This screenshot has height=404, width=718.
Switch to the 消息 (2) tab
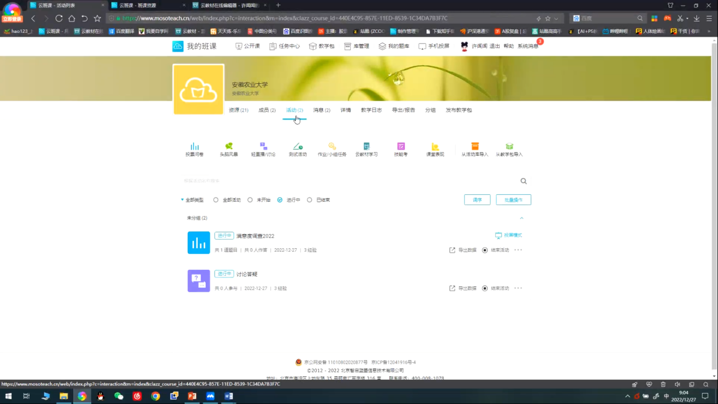click(x=322, y=110)
